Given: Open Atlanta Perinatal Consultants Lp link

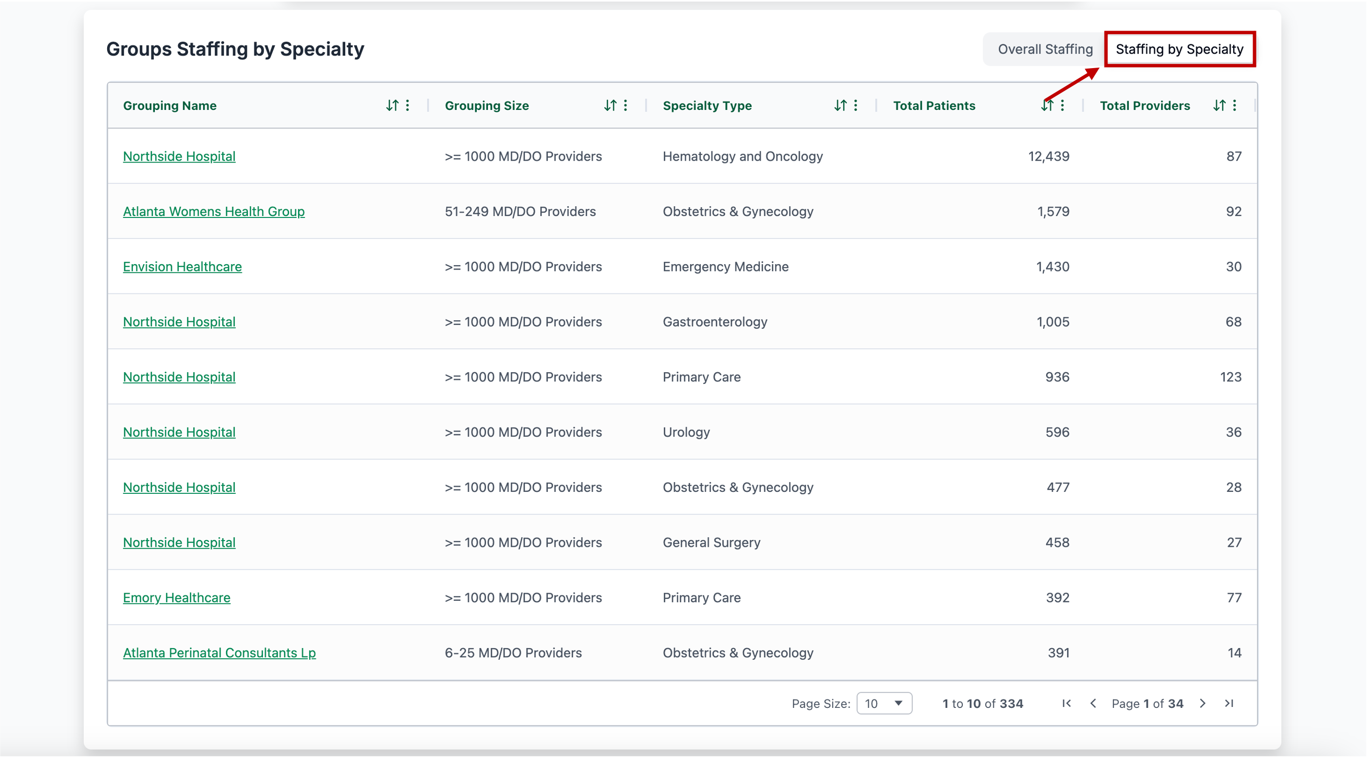Looking at the screenshot, I should coord(219,653).
